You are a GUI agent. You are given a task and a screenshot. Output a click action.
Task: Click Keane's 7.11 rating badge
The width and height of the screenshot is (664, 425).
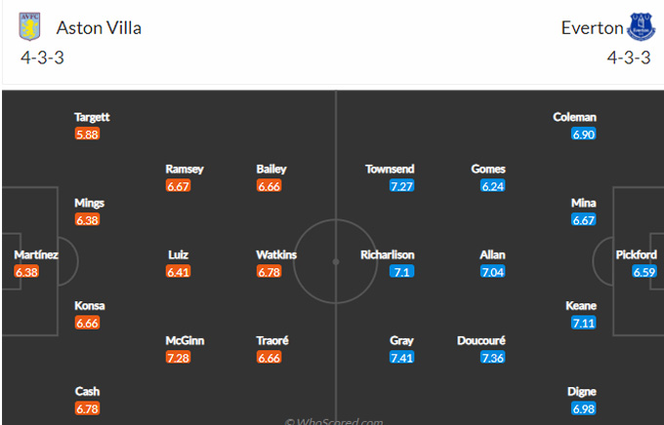tap(584, 323)
